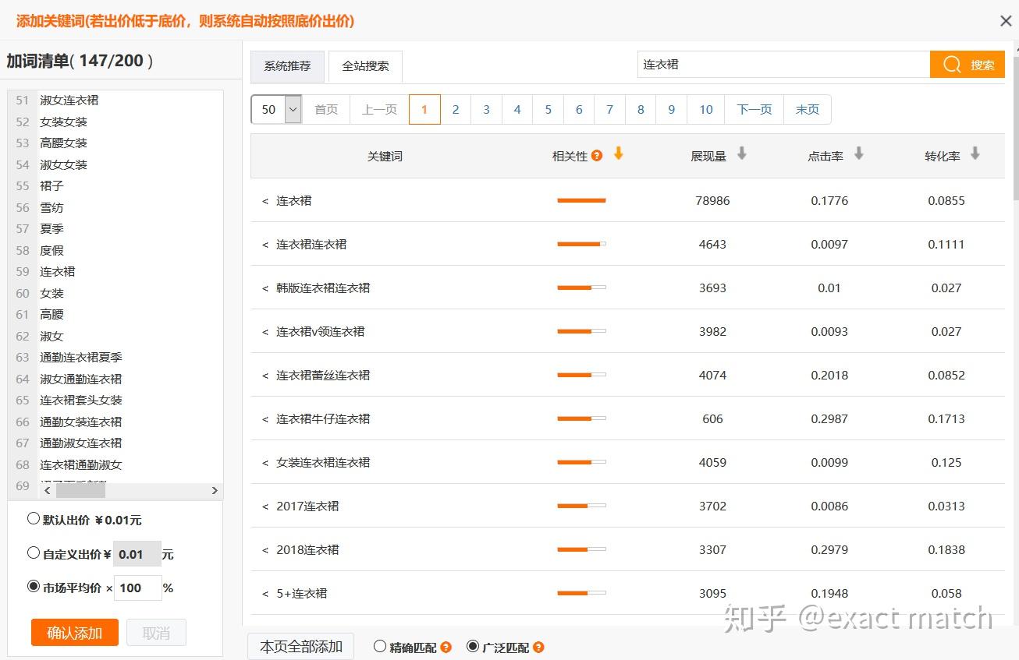Add keyword 女装连衣裙连衣裙 via its arrow
The height and width of the screenshot is (660, 1019).
(265, 463)
